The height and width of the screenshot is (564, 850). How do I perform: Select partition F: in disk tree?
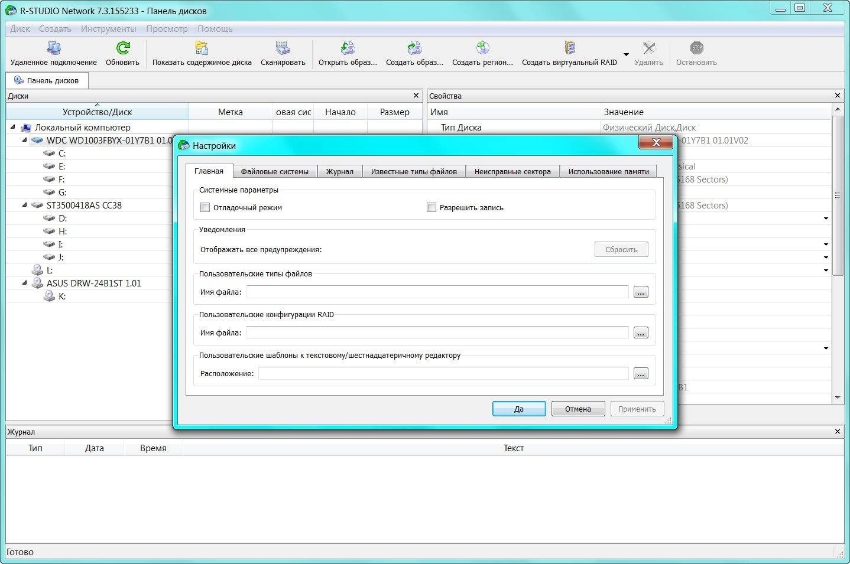61,180
